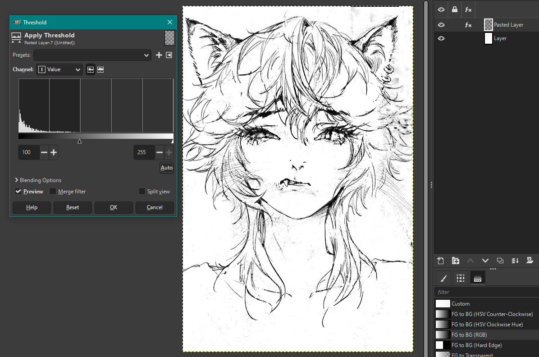Click the gradient filter search field
The height and width of the screenshot is (357, 539).
pyautogui.click(x=486, y=292)
